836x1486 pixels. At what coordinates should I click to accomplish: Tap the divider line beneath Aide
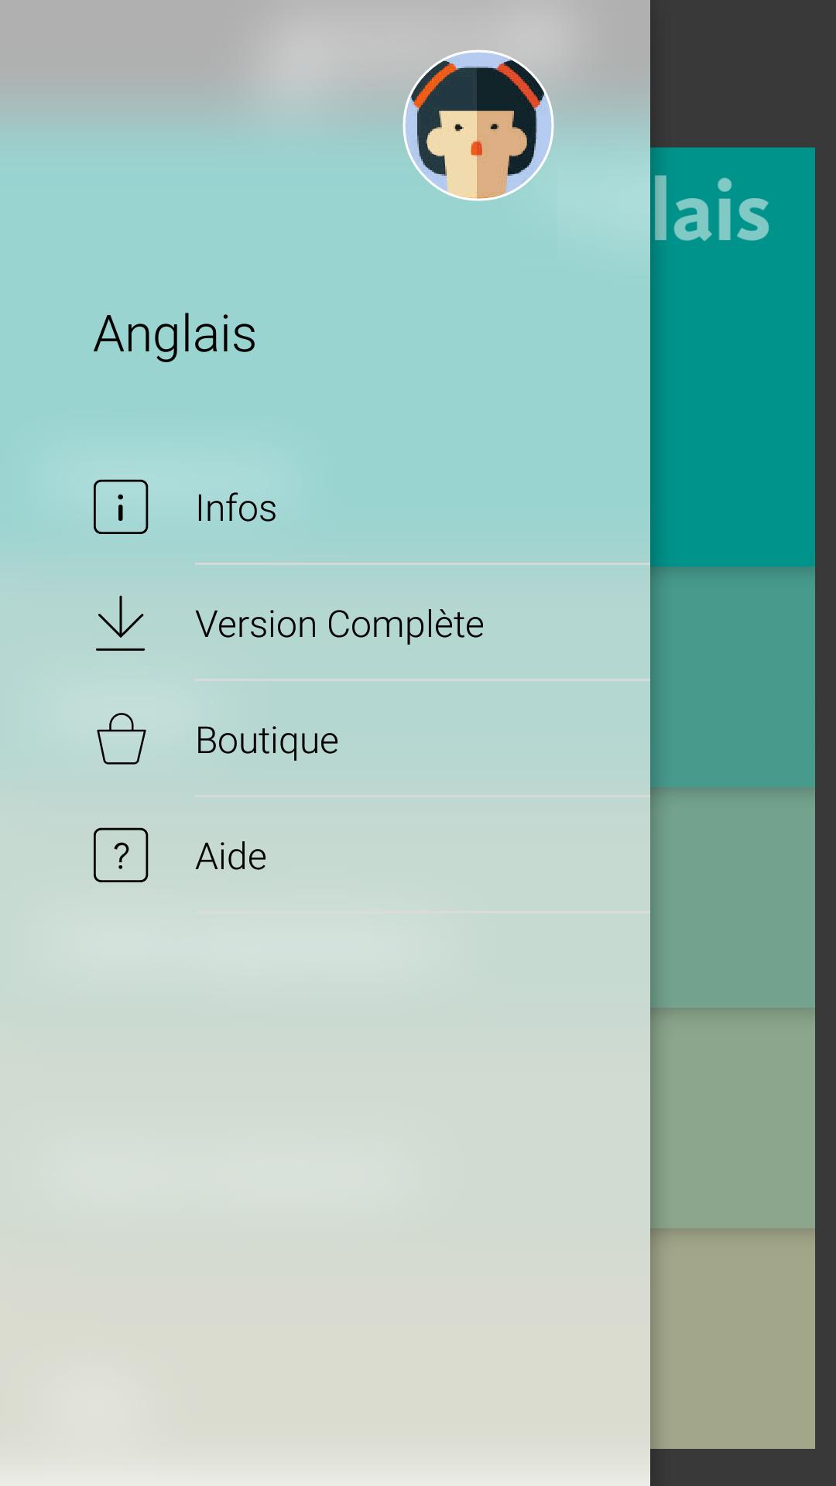pos(423,912)
